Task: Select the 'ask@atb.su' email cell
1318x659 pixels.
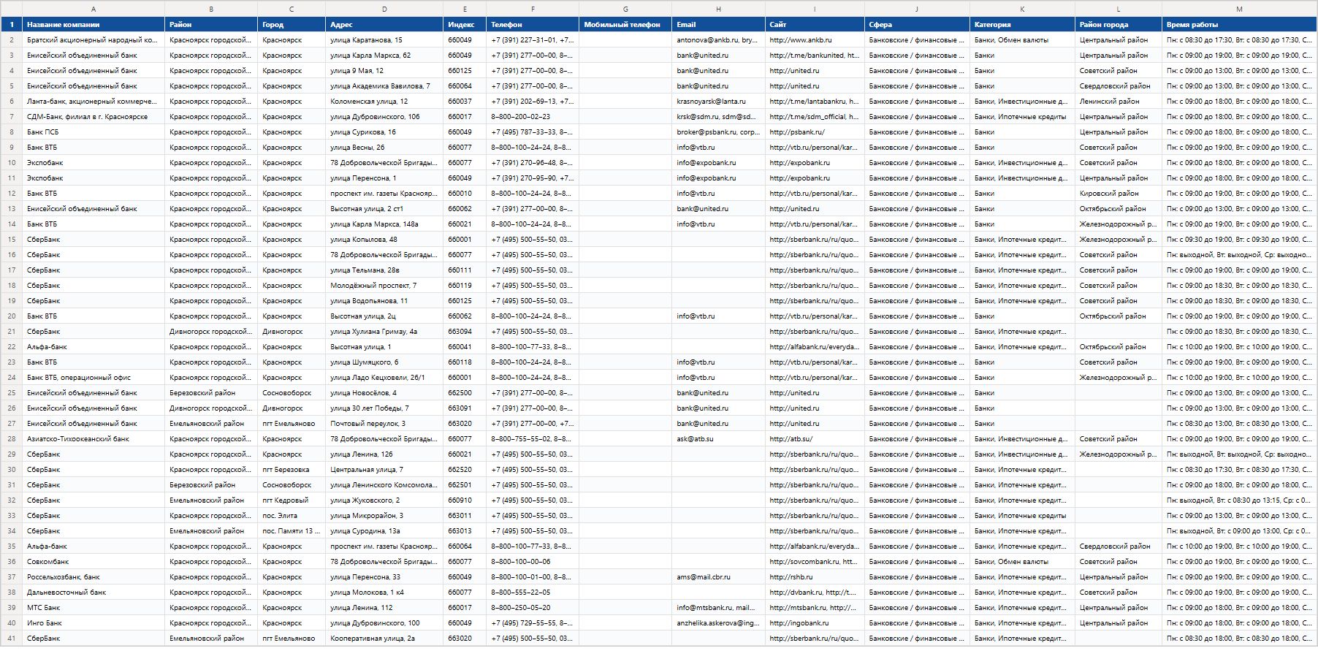Action: (x=718, y=439)
